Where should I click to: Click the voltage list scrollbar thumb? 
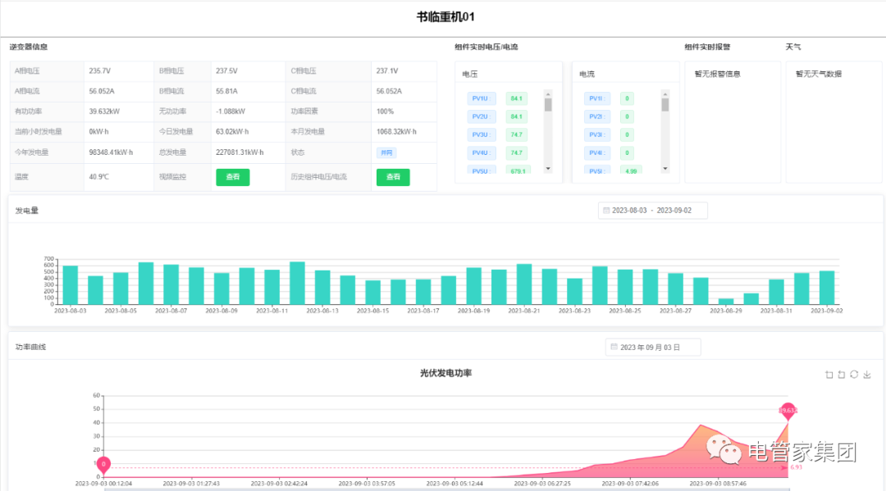pos(548,105)
